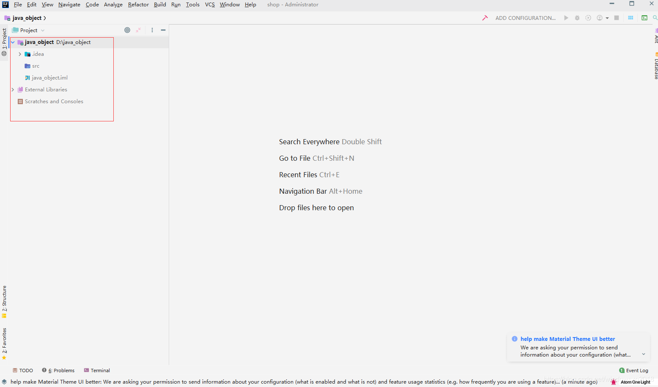
Task: Hide the Project panel with minus icon
Action: click(163, 30)
